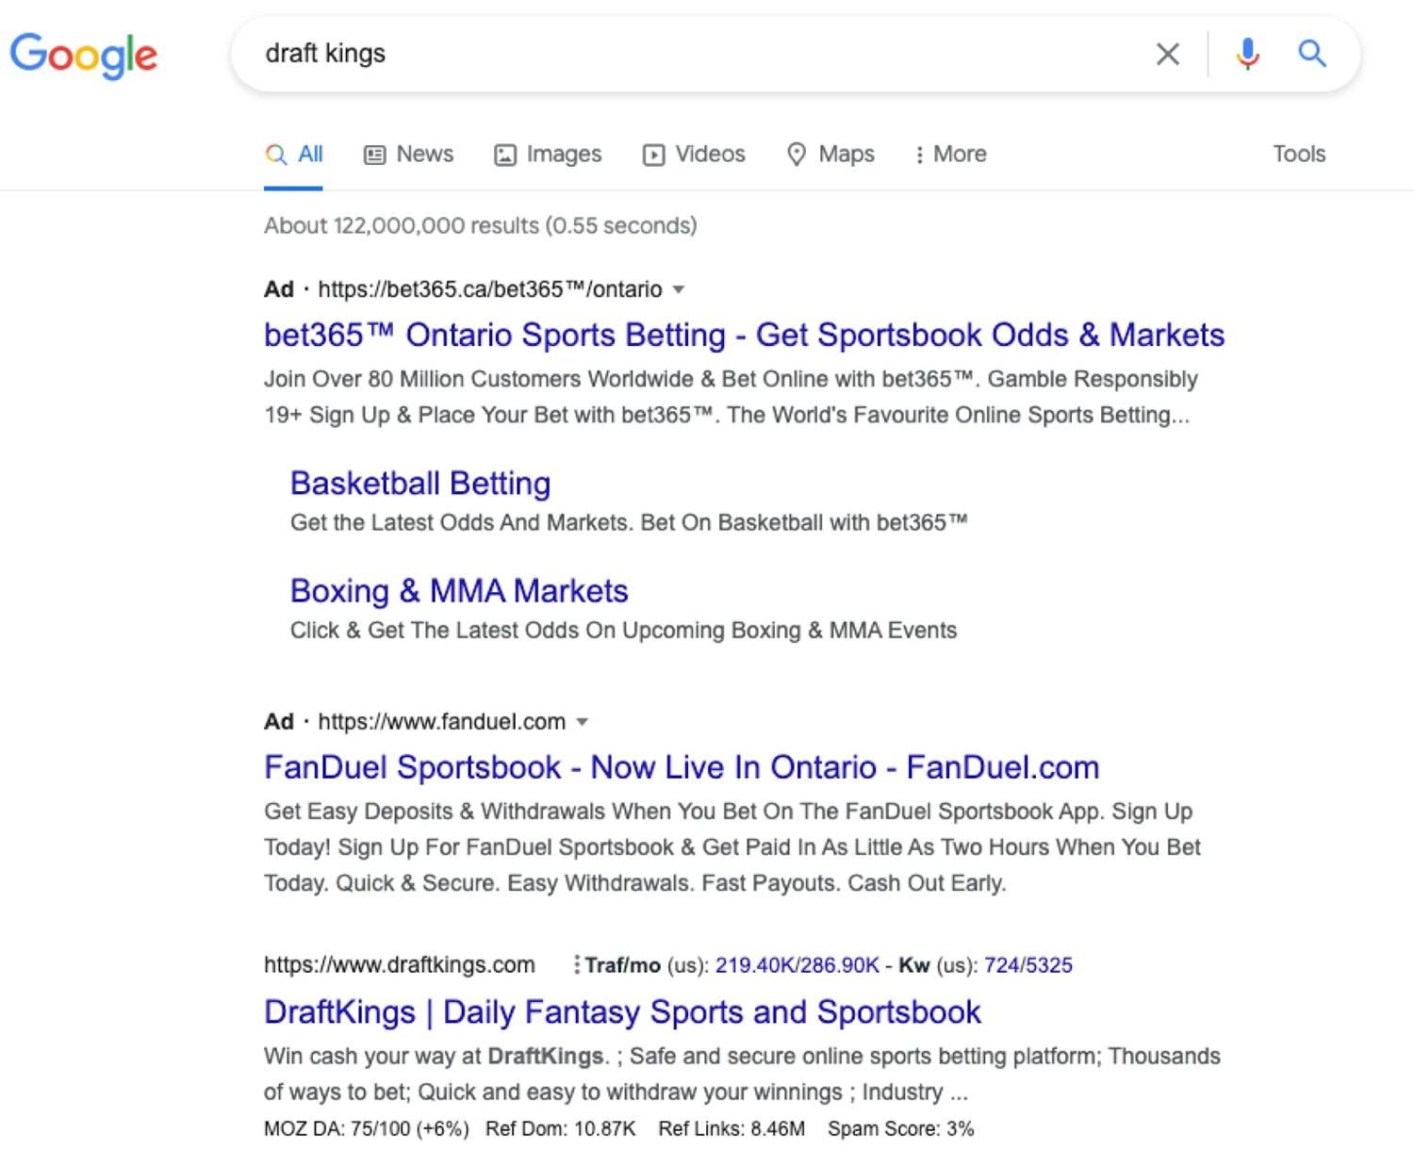
Task: Click the three-dot icon beside draftkings.com URL
Action: (x=576, y=964)
